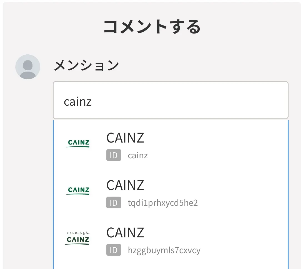
Task: Click CAINZ logo with Japanese tagline
Action: tap(77, 238)
